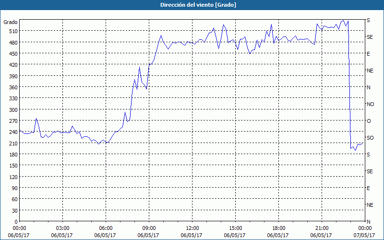Click the 240 degree axis label
This screenshot has height=240, width=384.
coord(14,132)
